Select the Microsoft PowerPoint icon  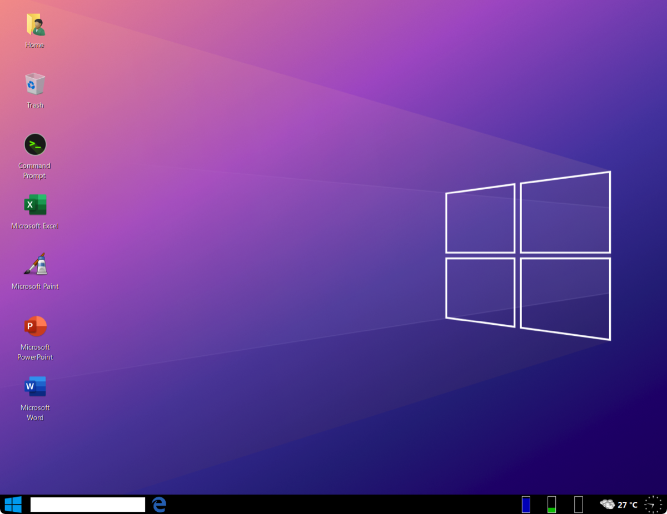click(x=35, y=326)
